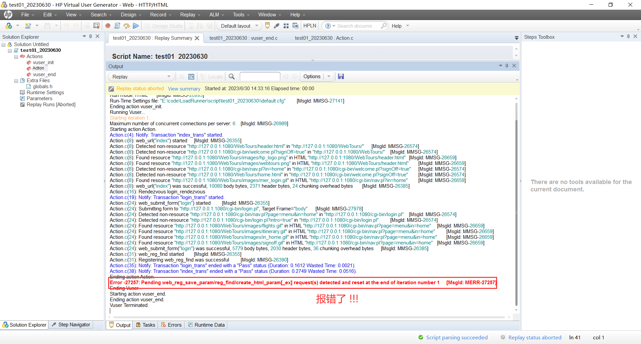Collapse the Actions tree node
This screenshot has height=344, width=641.
16,57
